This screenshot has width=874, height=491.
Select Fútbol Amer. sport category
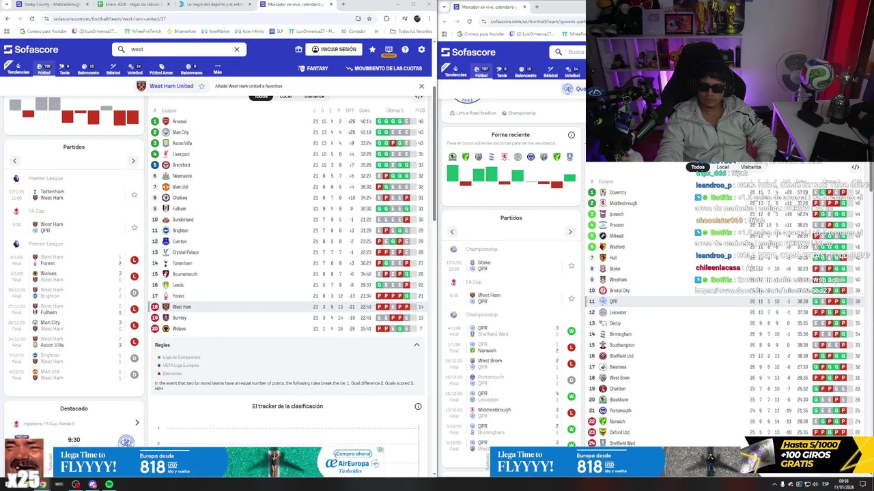click(x=162, y=69)
